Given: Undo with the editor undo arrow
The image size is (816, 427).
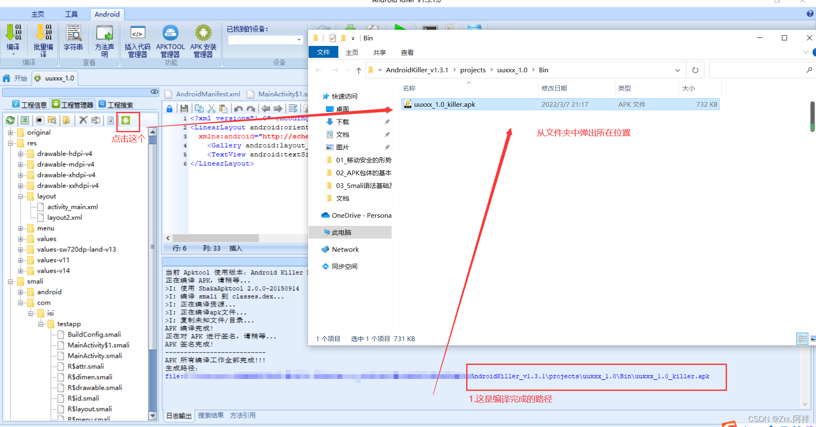Looking at the screenshot, I should (239, 108).
